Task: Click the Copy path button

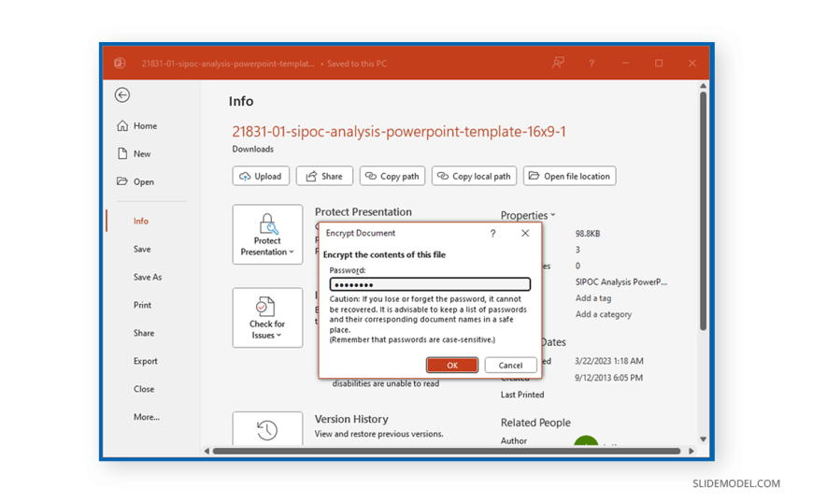Action: [x=392, y=176]
